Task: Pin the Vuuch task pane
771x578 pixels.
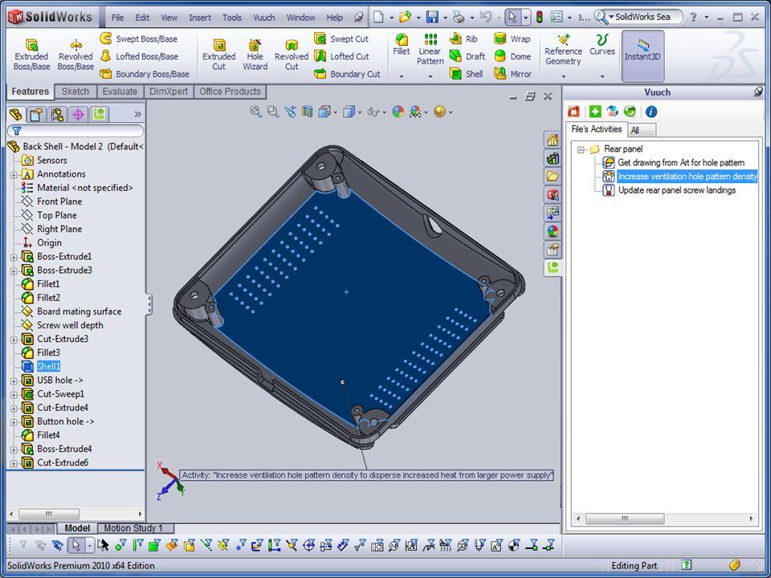Action: coord(758,92)
